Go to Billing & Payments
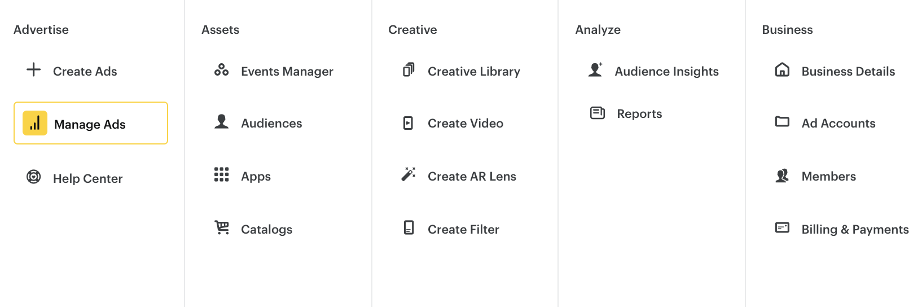This screenshot has width=922, height=307. click(x=855, y=230)
